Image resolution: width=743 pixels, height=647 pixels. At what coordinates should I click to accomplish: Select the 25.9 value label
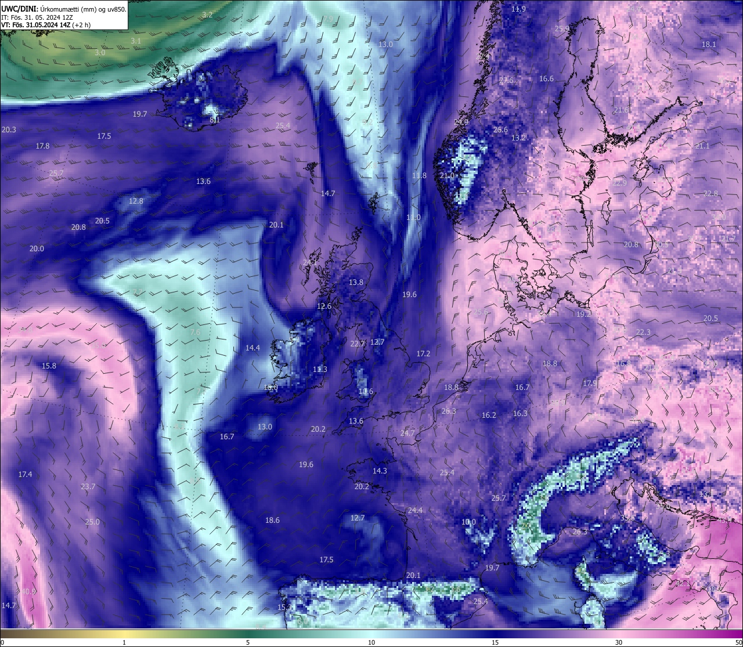(x=562, y=29)
